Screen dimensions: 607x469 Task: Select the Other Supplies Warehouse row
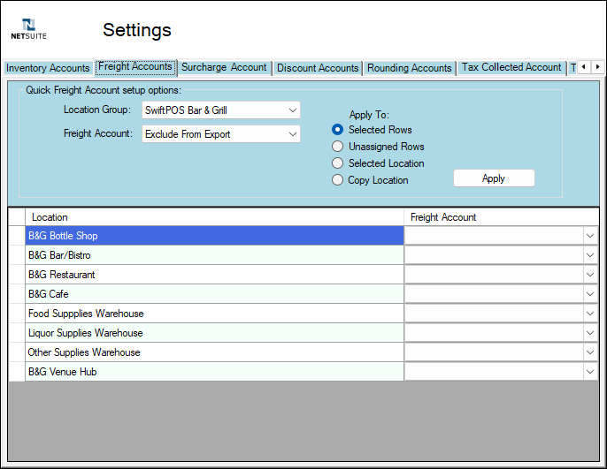coord(214,352)
